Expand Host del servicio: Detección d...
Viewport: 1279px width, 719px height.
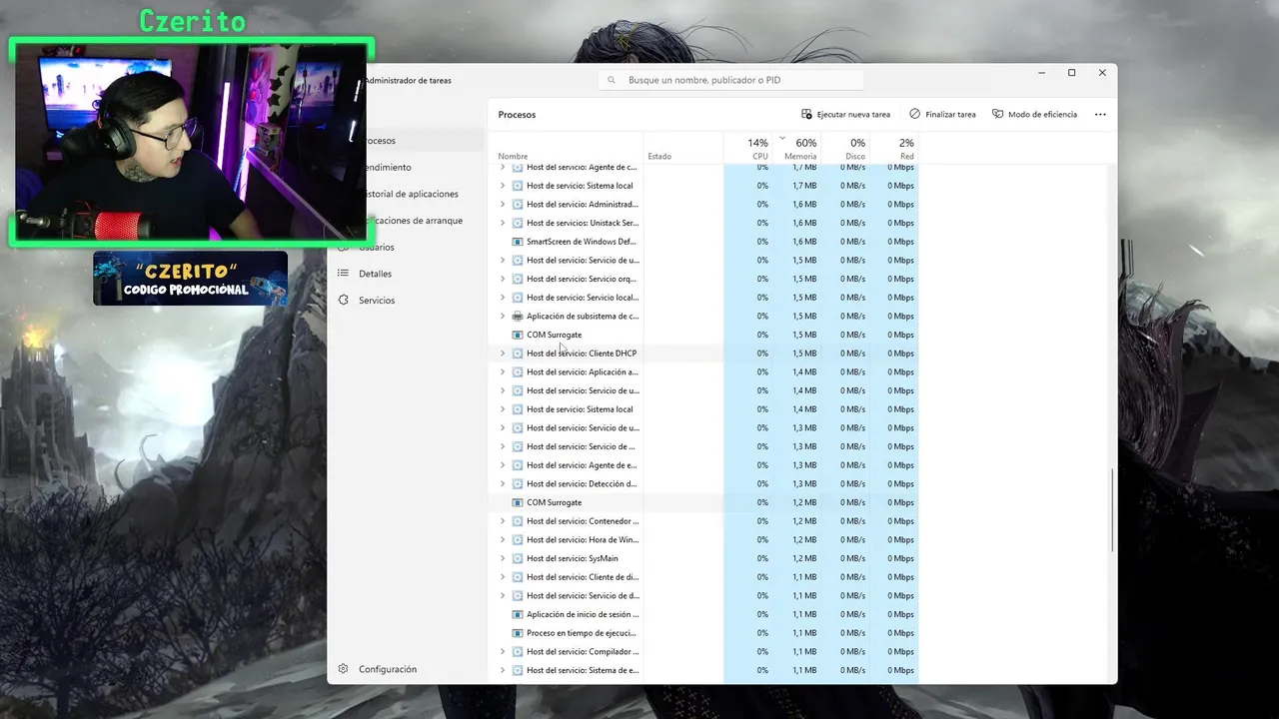[503, 484]
